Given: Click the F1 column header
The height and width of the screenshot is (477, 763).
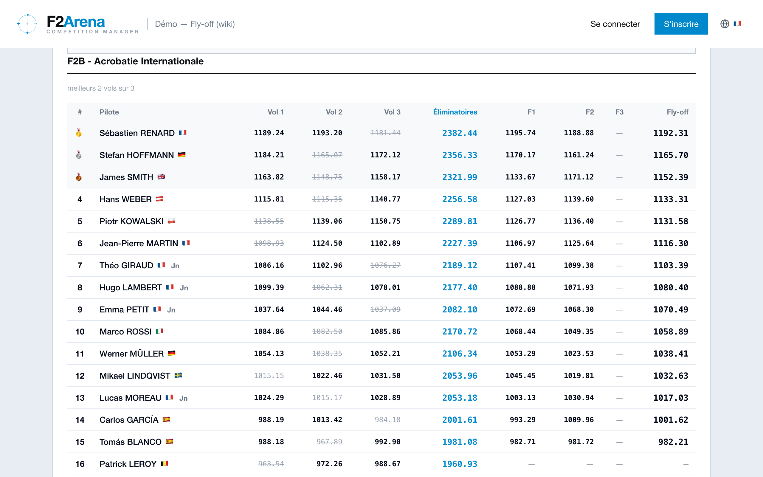Looking at the screenshot, I should (531, 112).
